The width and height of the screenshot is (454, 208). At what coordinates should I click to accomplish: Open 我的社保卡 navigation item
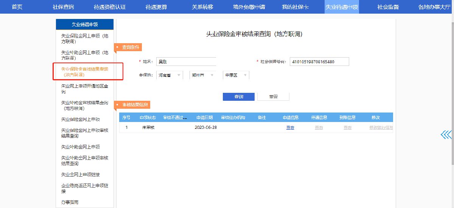[x=295, y=7]
